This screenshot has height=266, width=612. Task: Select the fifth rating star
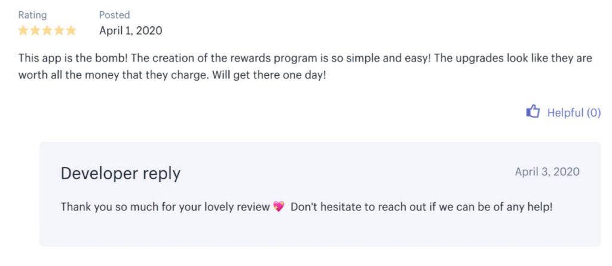(x=71, y=30)
